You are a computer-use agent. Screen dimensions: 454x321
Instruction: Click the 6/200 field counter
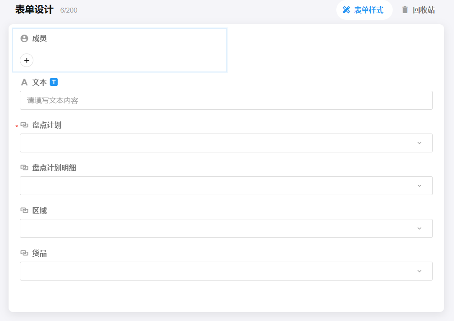pyautogui.click(x=69, y=10)
